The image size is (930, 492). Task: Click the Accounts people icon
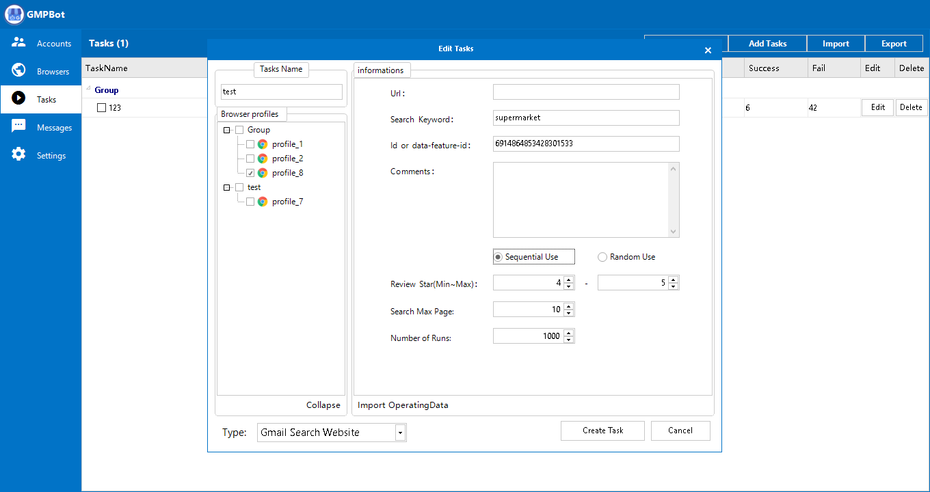tap(18, 42)
